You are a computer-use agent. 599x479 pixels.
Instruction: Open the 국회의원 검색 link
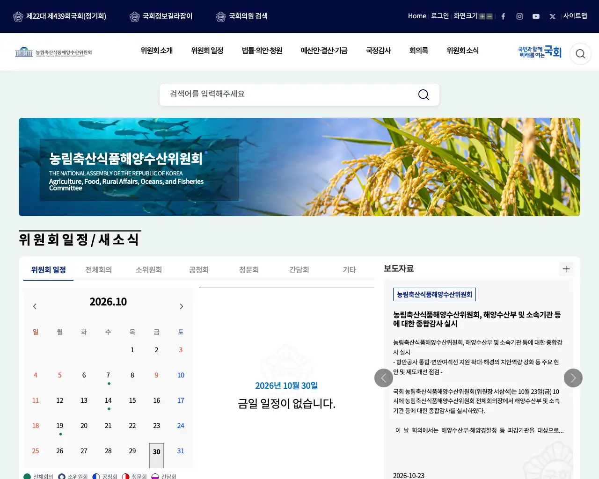pos(248,16)
